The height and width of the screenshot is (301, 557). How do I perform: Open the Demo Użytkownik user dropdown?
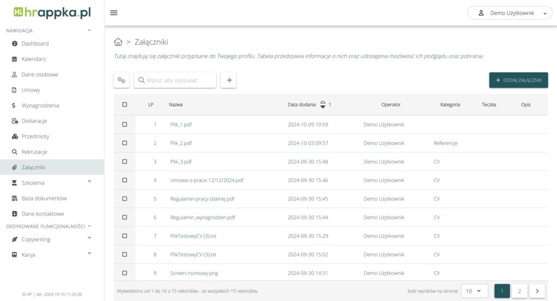[510, 13]
